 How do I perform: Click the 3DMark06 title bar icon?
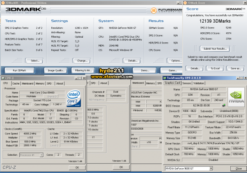(x=3, y=3)
